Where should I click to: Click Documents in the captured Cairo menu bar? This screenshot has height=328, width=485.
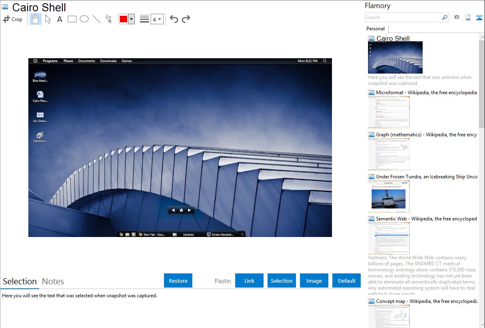(87, 61)
